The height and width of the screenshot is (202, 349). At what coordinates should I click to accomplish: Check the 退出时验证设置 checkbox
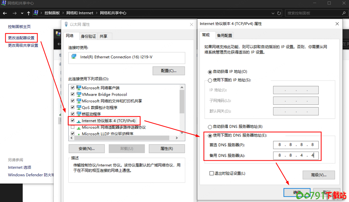click(x=211, y=173)
